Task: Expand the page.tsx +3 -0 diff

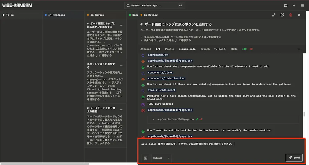Action: point(153,119)
